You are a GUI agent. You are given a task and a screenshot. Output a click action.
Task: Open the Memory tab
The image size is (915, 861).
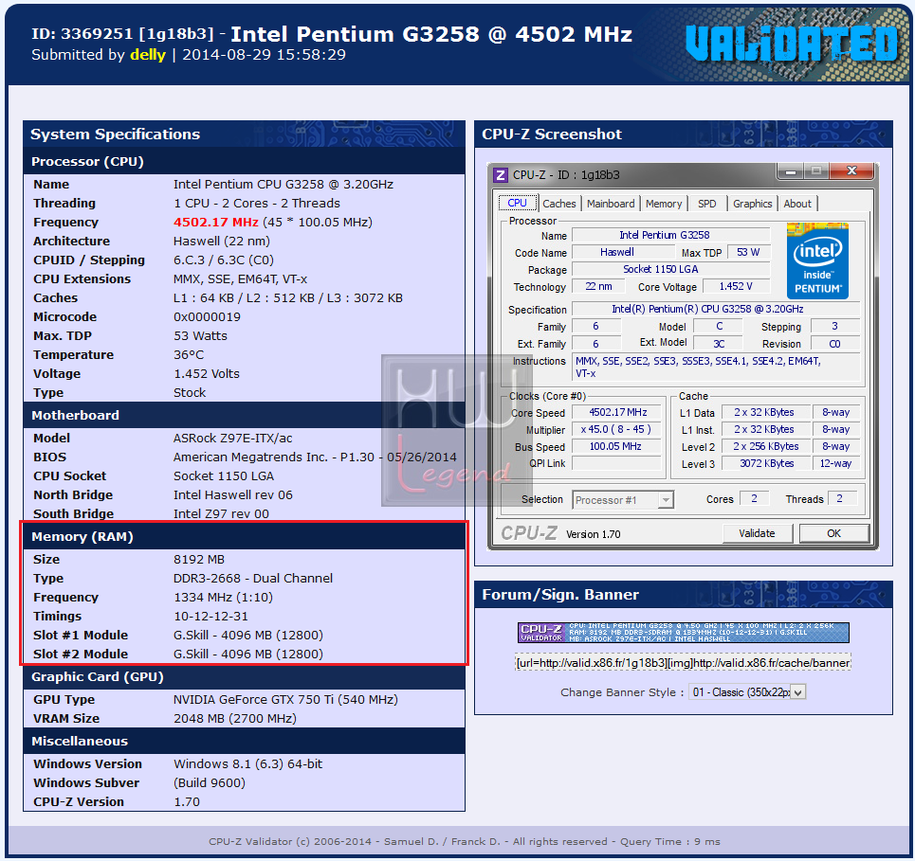pyautogui.click(x=664, y=204)
